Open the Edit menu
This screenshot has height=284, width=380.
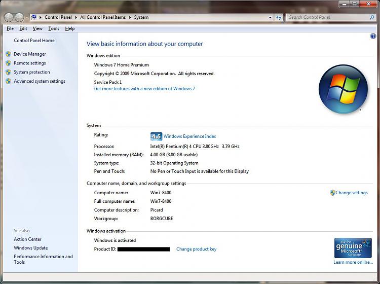pos(23,28)
